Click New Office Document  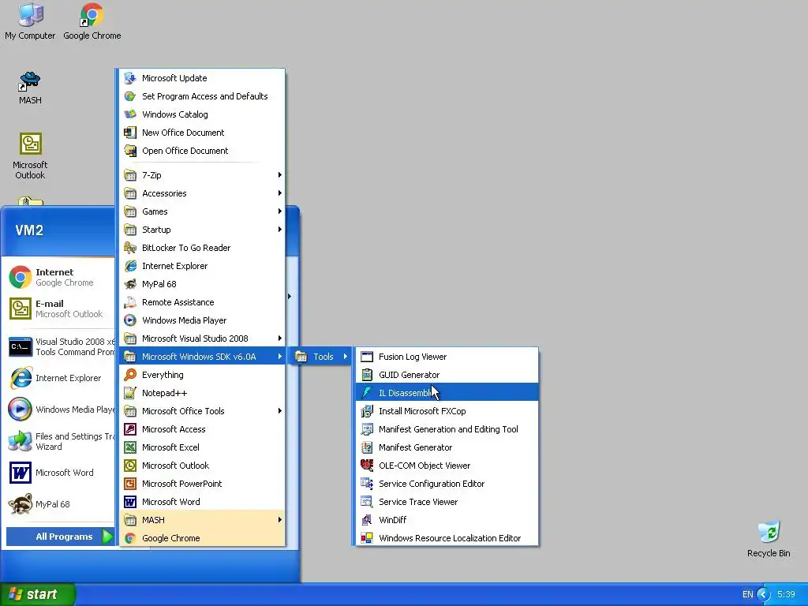(x=202, y=133)
